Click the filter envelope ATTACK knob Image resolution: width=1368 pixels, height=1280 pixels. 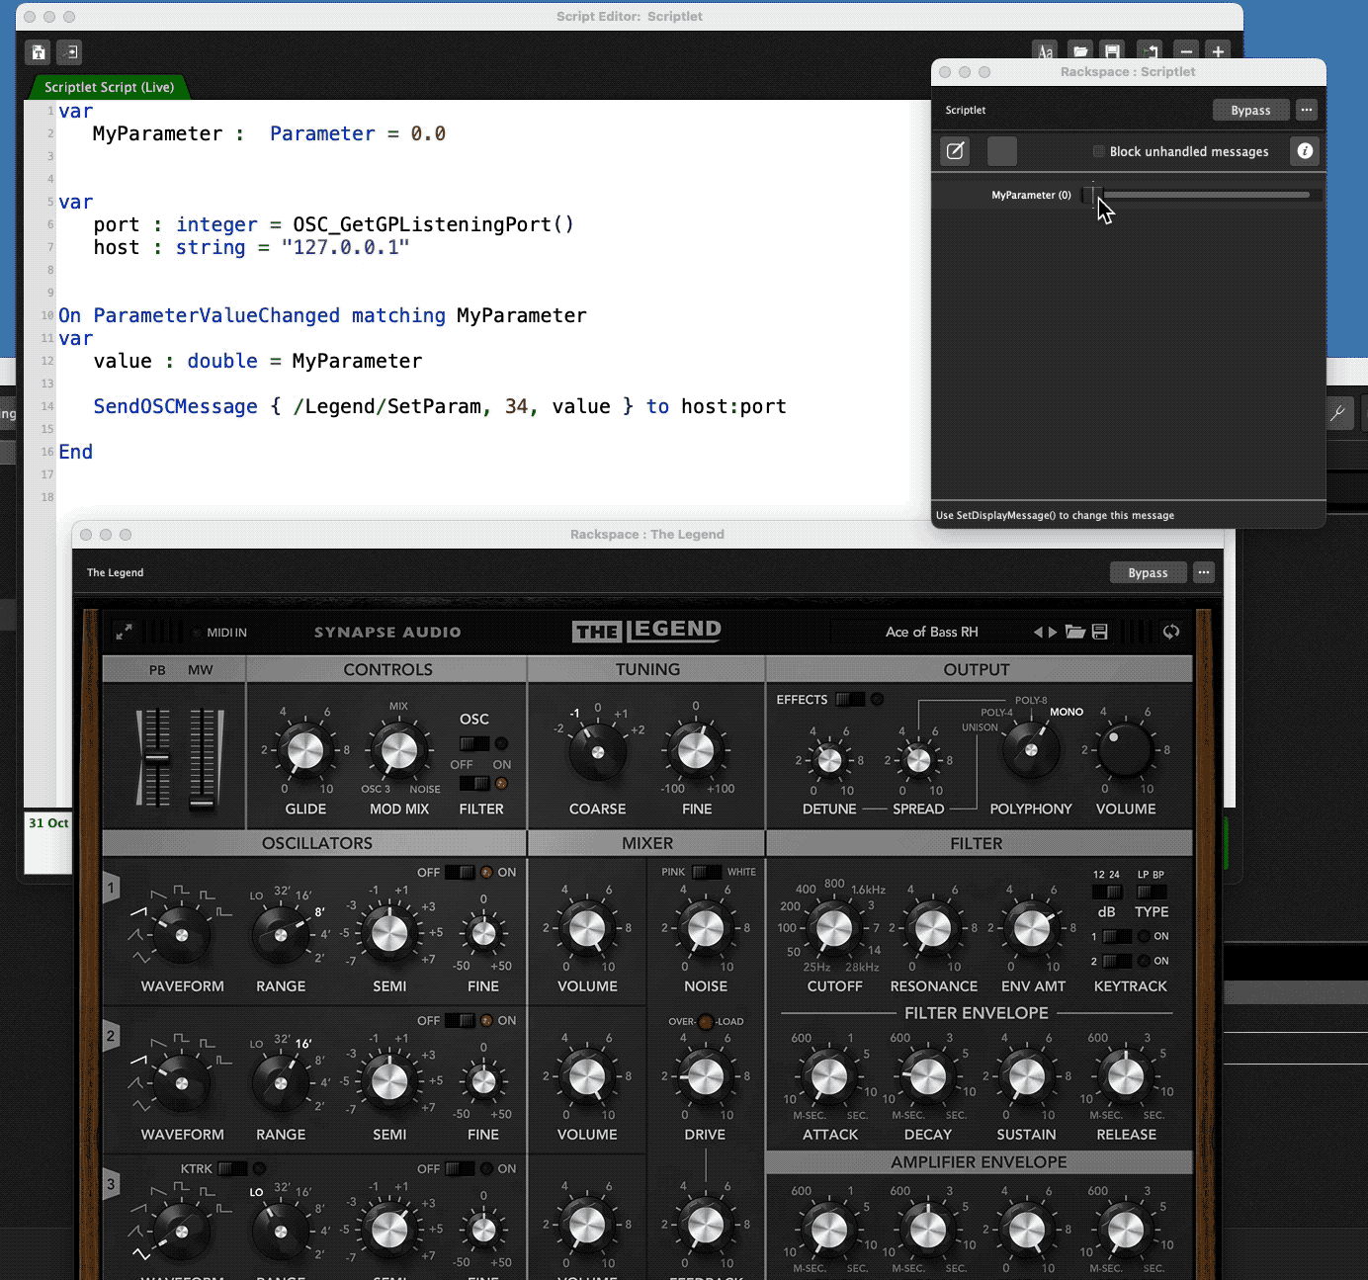tap(829, 1077)
